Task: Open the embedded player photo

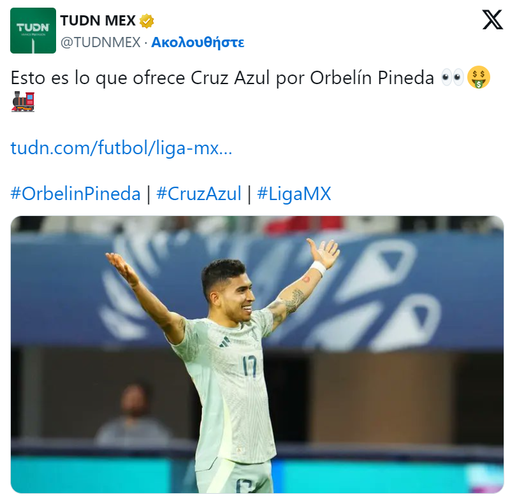Action: coord(258,355)
